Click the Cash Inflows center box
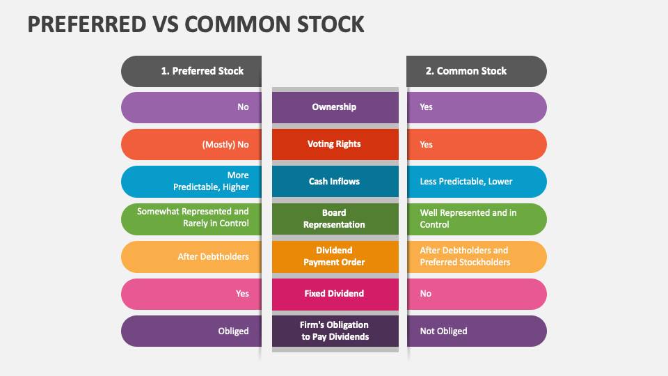 335,182
